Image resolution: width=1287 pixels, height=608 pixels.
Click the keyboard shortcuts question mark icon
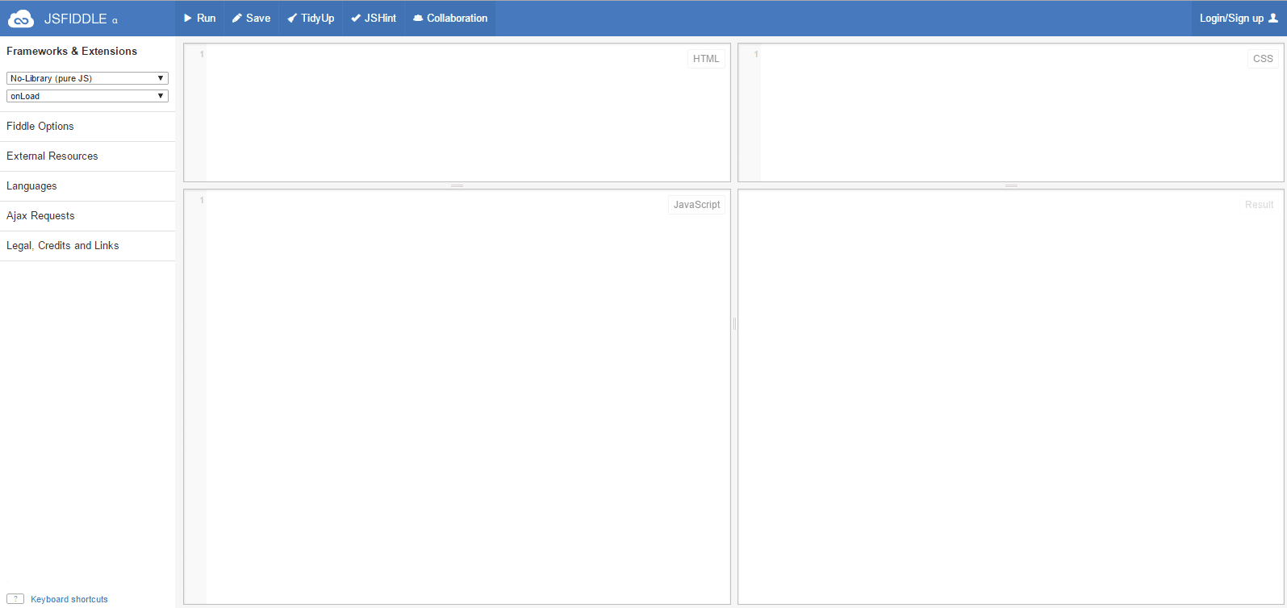[x=15, y=599]
